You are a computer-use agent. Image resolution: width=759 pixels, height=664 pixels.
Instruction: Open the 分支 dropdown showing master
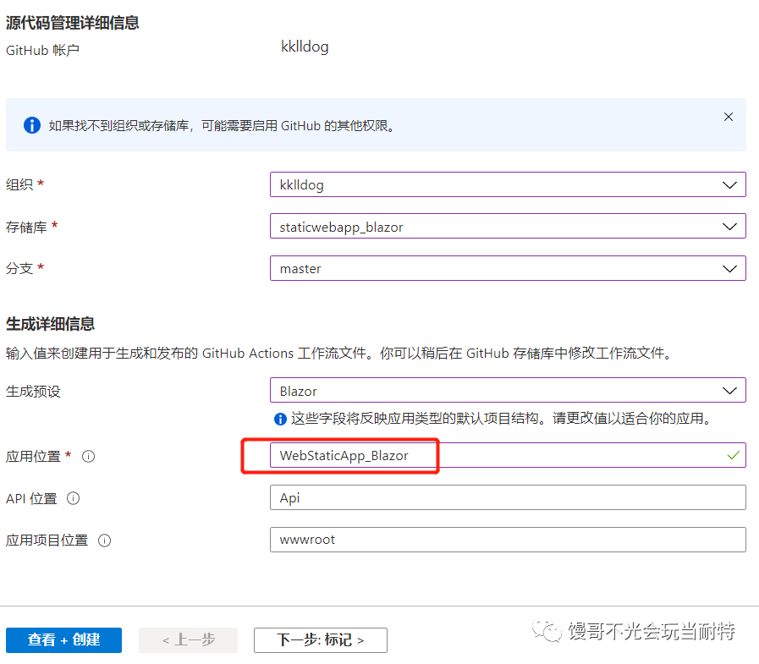[508, 268]
